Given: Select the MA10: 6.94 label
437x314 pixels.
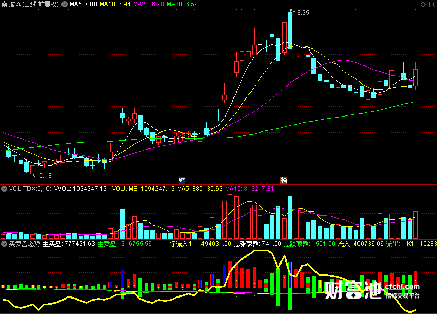Looking at the screenshot, I should pyautogui.click(x=115, y=4).
